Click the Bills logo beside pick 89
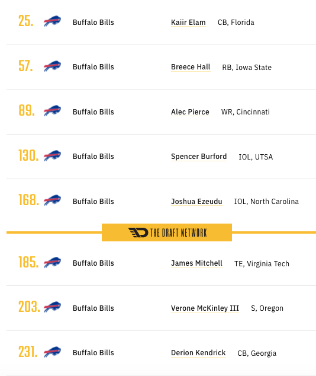 coord(52,110)
